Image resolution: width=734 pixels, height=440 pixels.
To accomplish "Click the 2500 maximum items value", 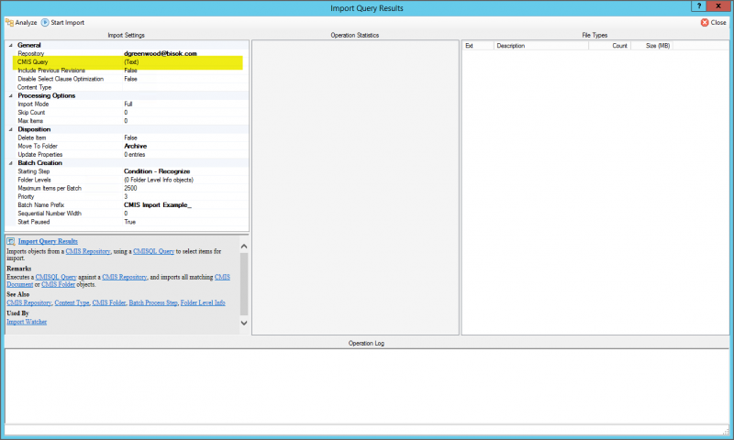I will tap(130, 189).
